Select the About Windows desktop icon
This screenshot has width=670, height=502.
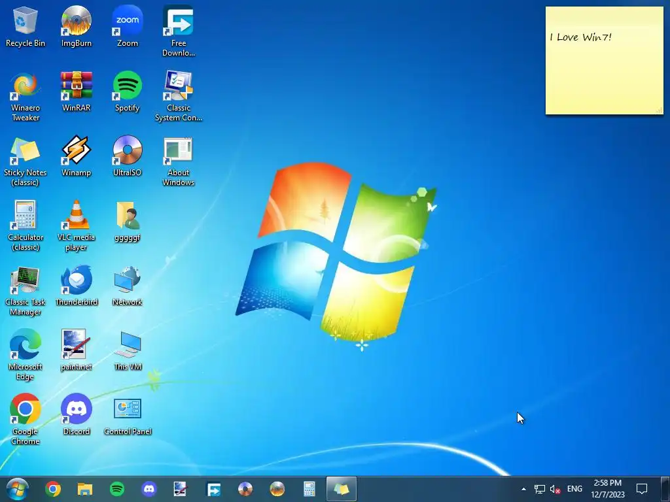(x=178, y=161)
